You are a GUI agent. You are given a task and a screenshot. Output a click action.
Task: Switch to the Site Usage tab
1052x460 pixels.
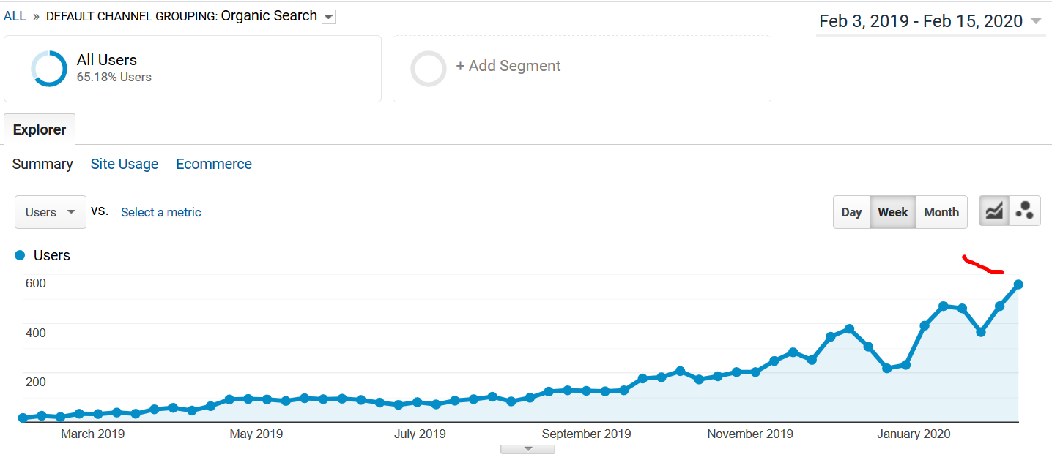[125, 164]
